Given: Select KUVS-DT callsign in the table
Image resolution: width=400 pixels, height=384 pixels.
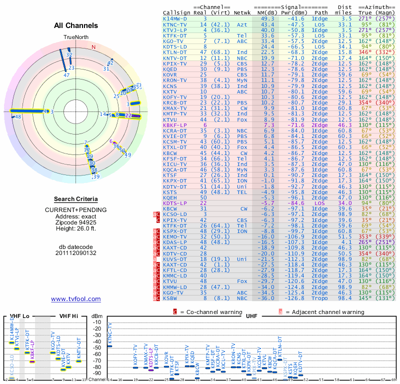Looking at the screenshot, I should pos(175,259).
